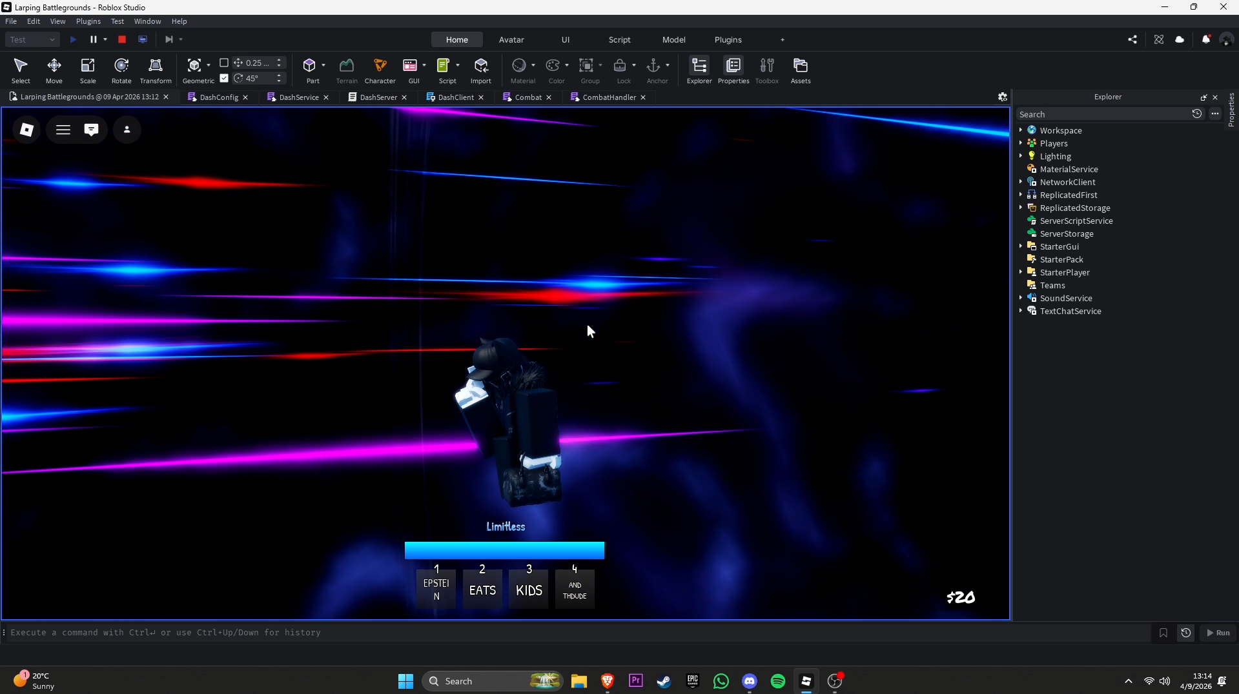Image resolution: width=1239 pixels, height=694 pixels.
Task: Toggle the client/server view button
Action: 143,39
